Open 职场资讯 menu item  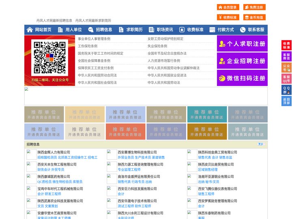(165, 30)
